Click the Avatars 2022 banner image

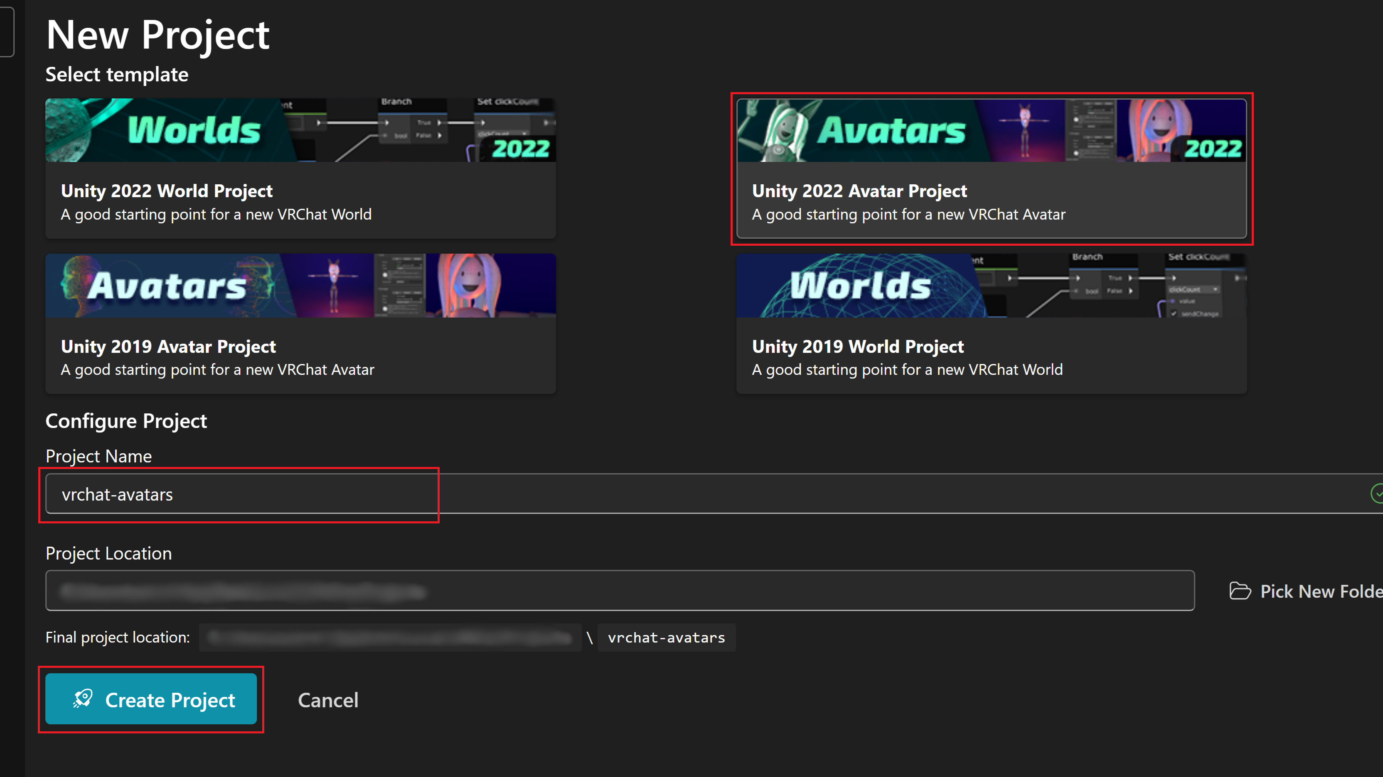991,130
